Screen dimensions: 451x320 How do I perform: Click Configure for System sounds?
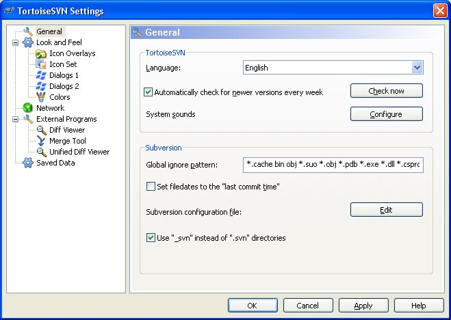(386, 114)
